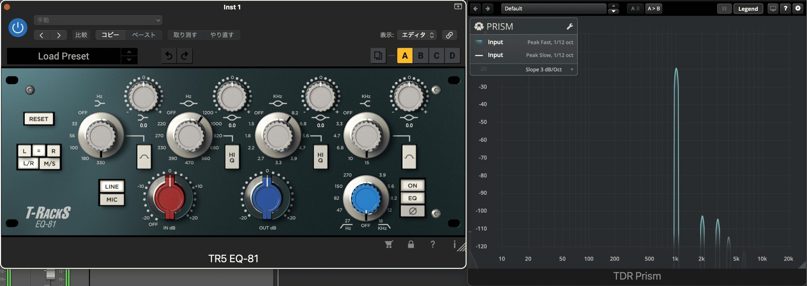807x286 pixels.
Task: Click the copy A/B settings icon
Action: 378,56
